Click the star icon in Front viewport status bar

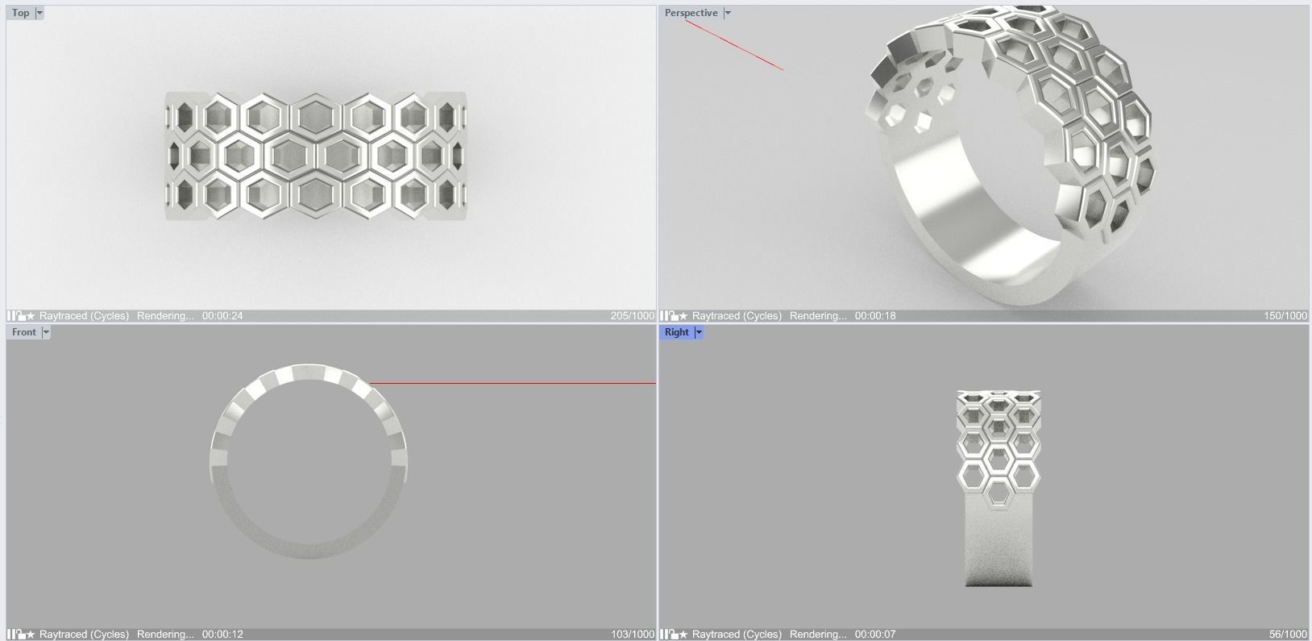(x=31, y=635)
